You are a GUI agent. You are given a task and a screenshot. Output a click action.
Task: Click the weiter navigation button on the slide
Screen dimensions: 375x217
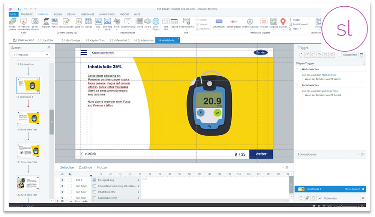coord(261,153)
